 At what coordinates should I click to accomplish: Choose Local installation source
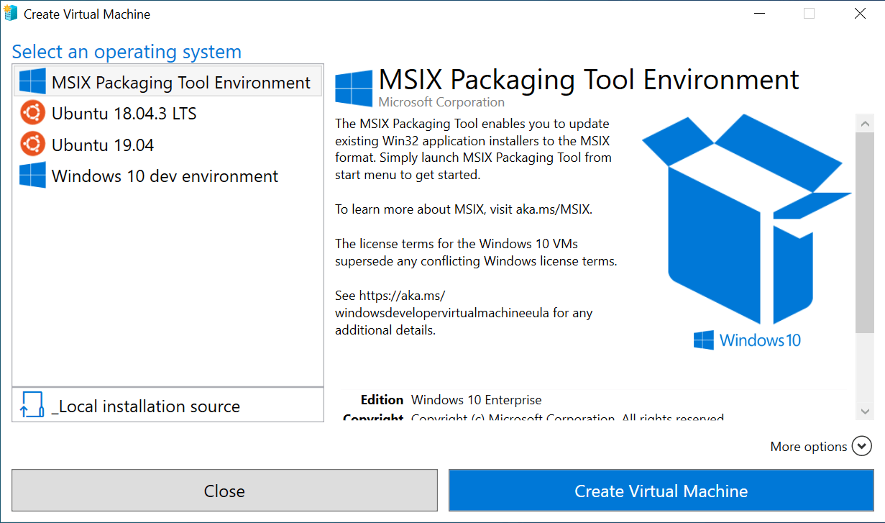click(147, 405)
